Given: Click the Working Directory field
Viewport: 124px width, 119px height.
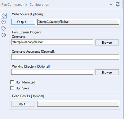Looking at the screenshot, I should point(52,72).
